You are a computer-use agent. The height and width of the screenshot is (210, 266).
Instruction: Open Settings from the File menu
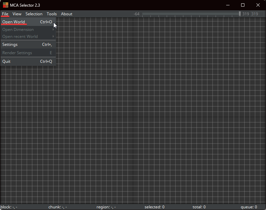coord(28,45)
